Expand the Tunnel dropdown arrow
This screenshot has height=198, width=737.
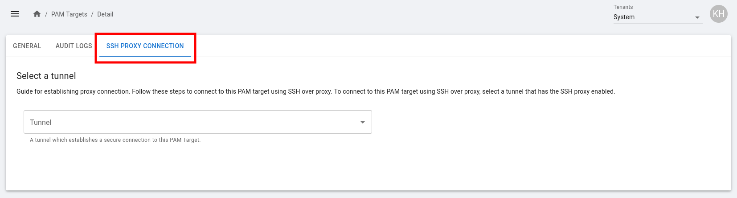[363, 122]
